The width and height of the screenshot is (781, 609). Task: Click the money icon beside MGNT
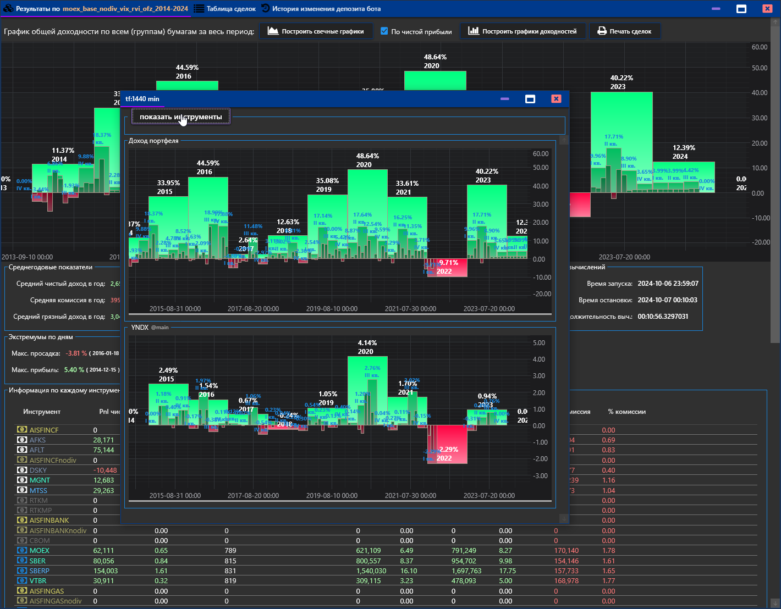tap(22, 480)
